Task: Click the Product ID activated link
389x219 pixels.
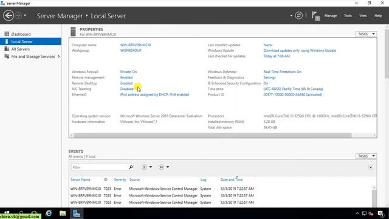Action: (293, 95)
